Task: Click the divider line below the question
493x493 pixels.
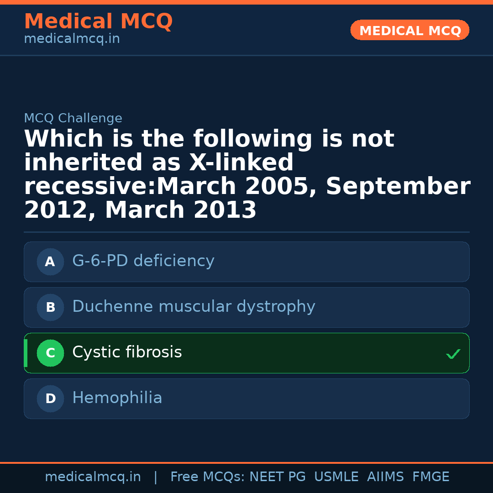Action: [x=246, y=231]
